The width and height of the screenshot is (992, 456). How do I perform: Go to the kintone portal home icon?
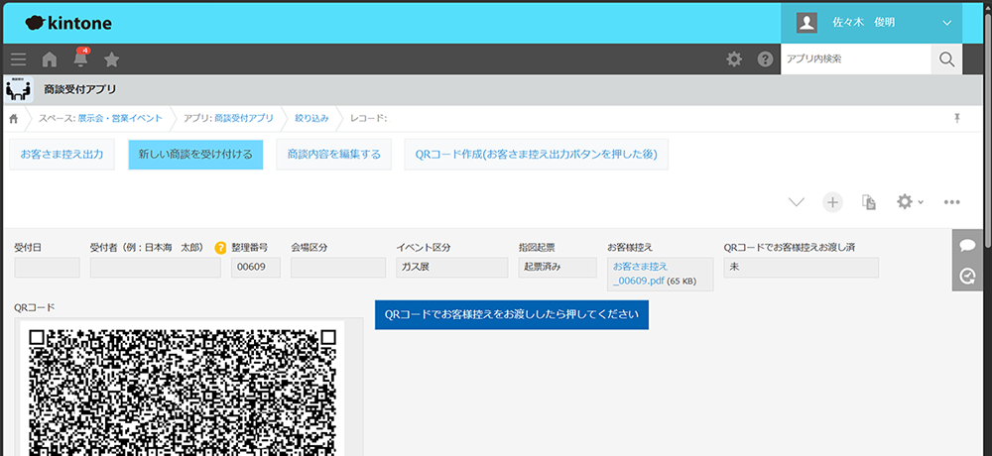pos(50,59)
